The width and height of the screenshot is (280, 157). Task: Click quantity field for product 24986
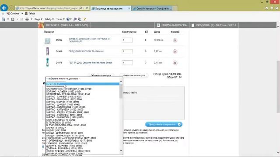pyautogui.click(x=127, y=51)
